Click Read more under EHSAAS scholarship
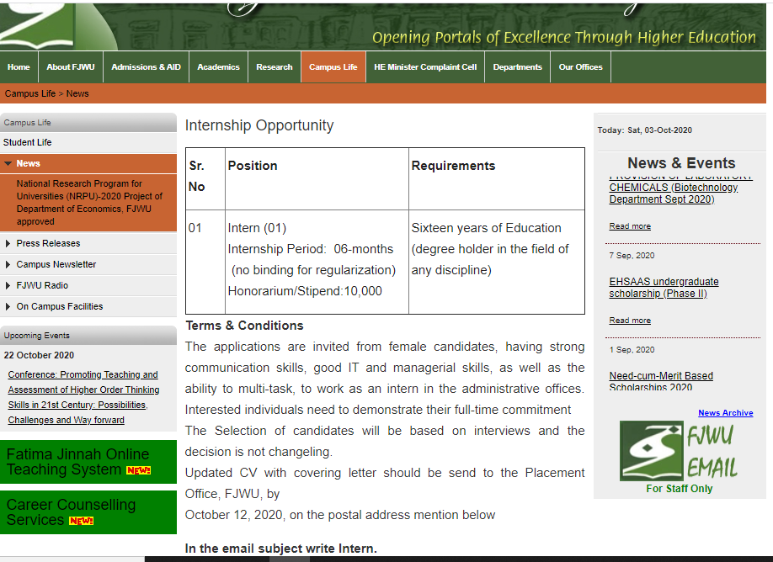Screen dimensions: 773x562 coord(630,321)
